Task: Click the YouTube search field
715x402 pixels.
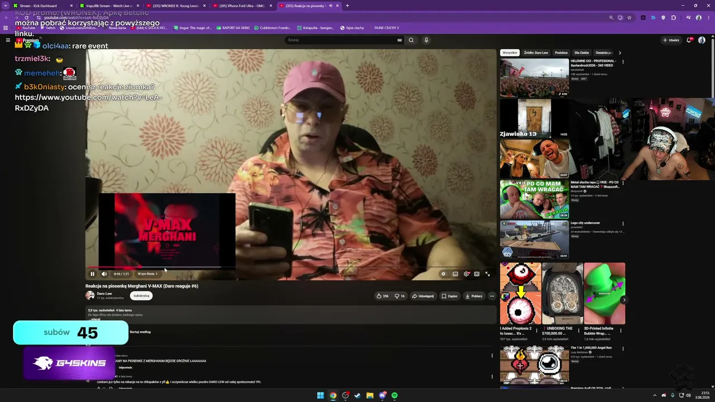Action: tap(341, 40)
